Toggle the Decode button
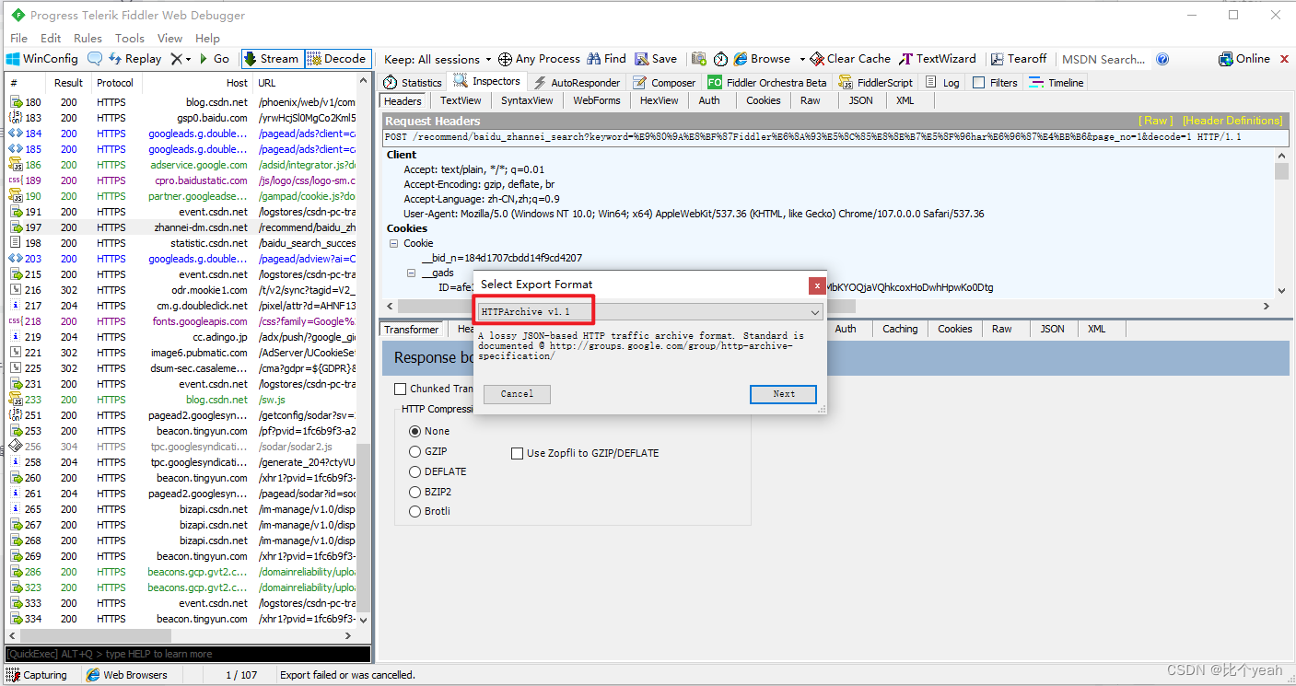Image resolution: width=1296 pixels, height=686 pixels. click(338, 58)
